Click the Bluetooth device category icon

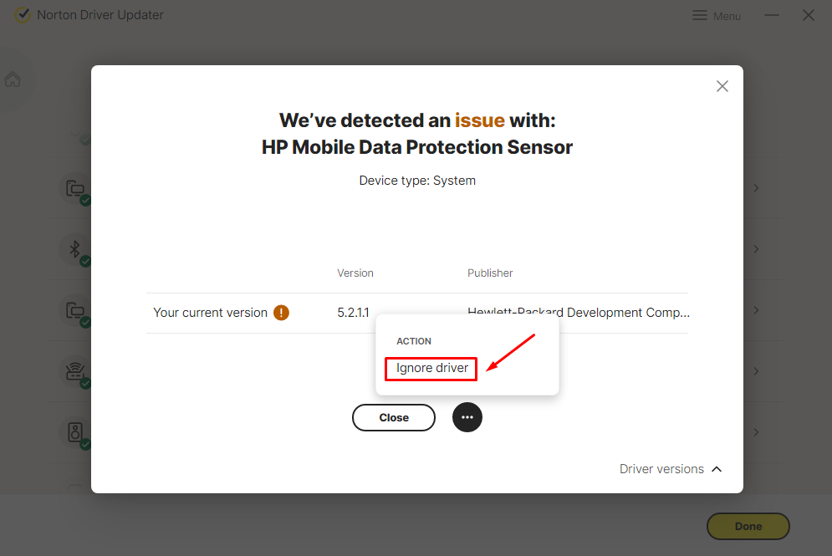[75, 249]
